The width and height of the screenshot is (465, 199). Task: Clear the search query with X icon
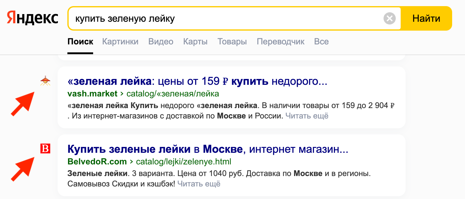click(389, 19)
